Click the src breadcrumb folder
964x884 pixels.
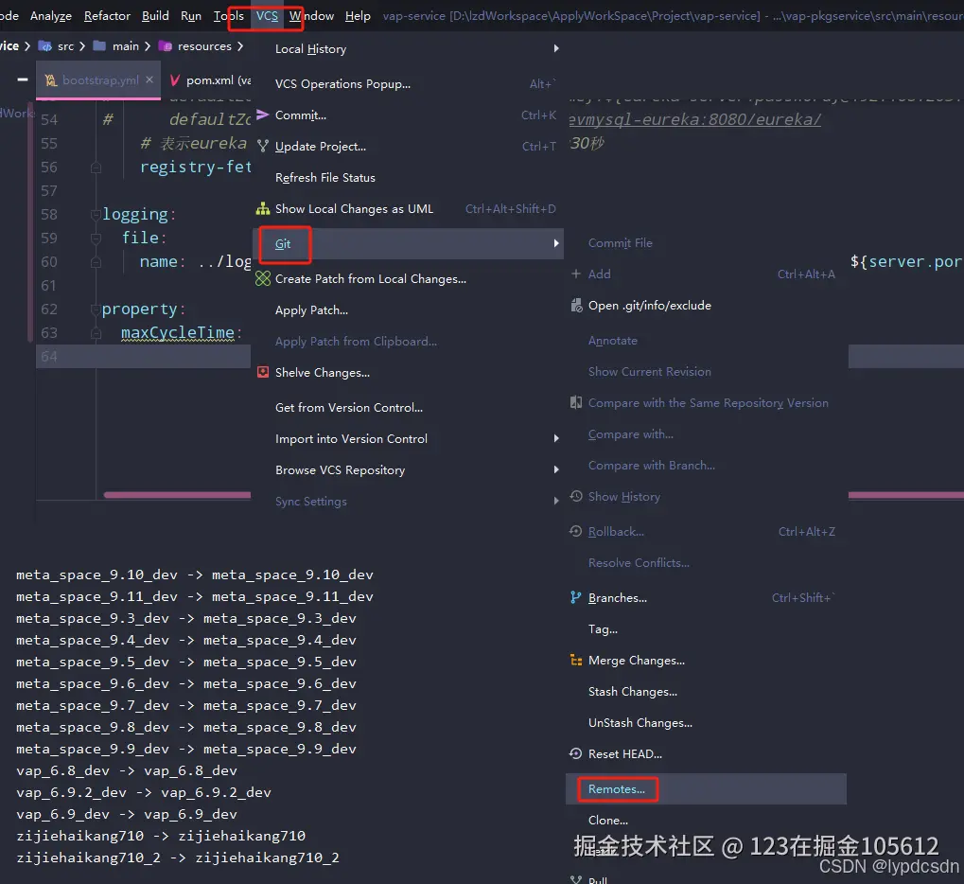57,46
